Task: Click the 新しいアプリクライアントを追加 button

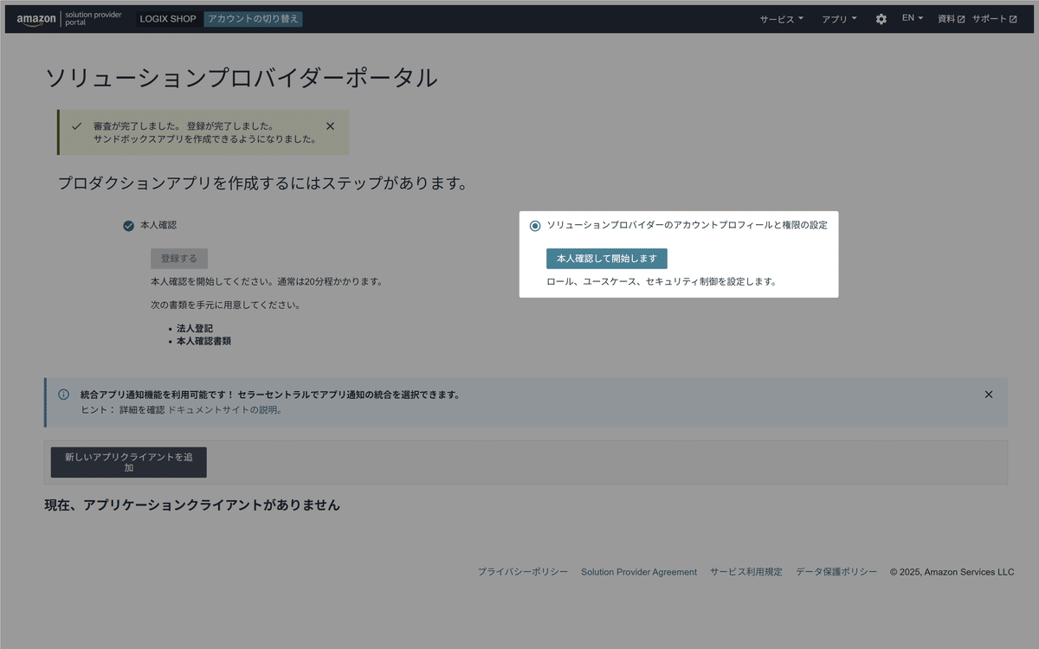Action: pyautogui.click(x=128, y=462)
